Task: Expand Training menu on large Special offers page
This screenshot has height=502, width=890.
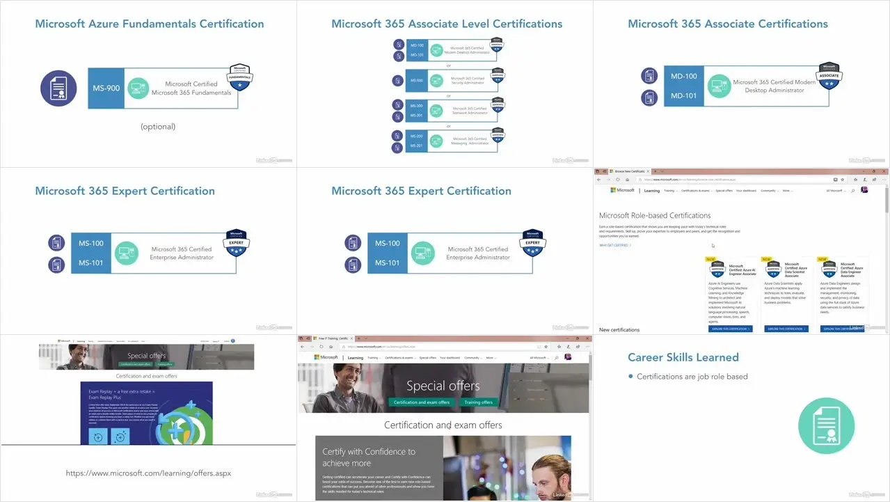Action: (x=374, y=358)
